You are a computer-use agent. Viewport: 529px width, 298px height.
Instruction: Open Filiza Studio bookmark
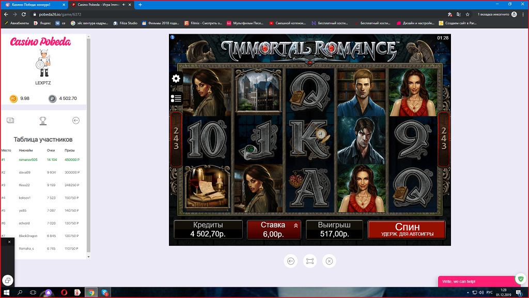[125, 23]
